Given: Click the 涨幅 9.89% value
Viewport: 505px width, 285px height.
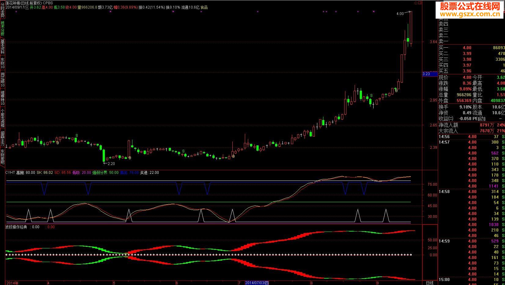Looking at the screenshot, I should pos(466,89).
